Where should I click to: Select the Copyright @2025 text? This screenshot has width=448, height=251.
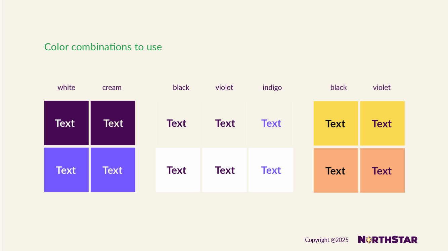click(x=327, y=240)
